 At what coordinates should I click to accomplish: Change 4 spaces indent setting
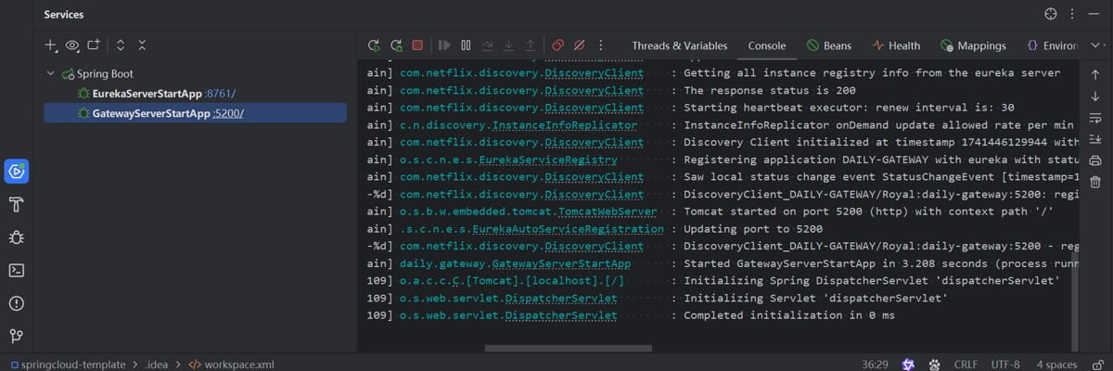pos(1056,365)
